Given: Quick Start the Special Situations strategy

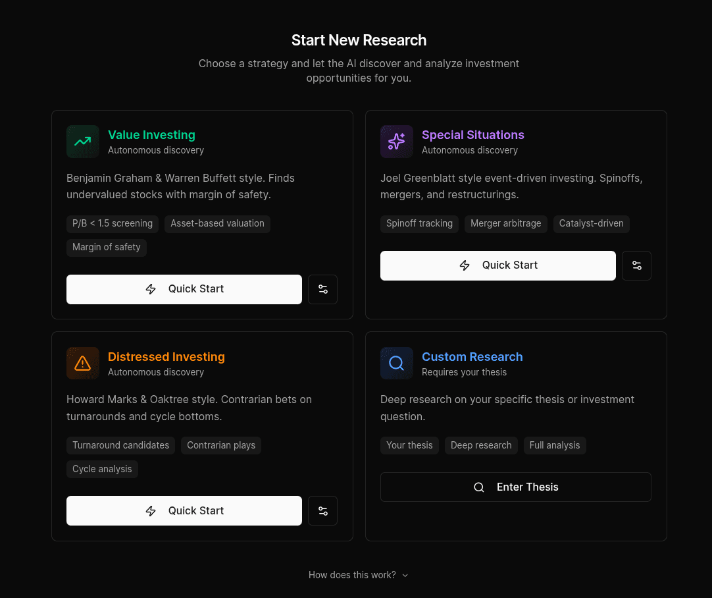Looking at the screenshot, I should [x=498, y=265].
